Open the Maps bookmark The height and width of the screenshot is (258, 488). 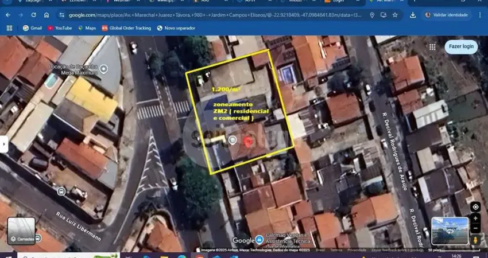pos(87,28)
